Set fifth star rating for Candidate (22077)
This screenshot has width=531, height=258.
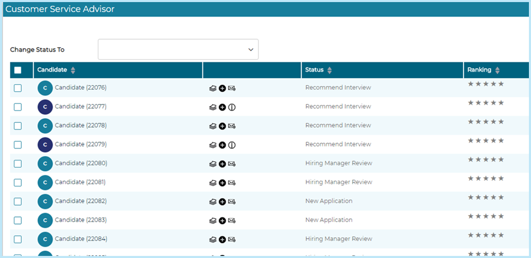point(501,103)
